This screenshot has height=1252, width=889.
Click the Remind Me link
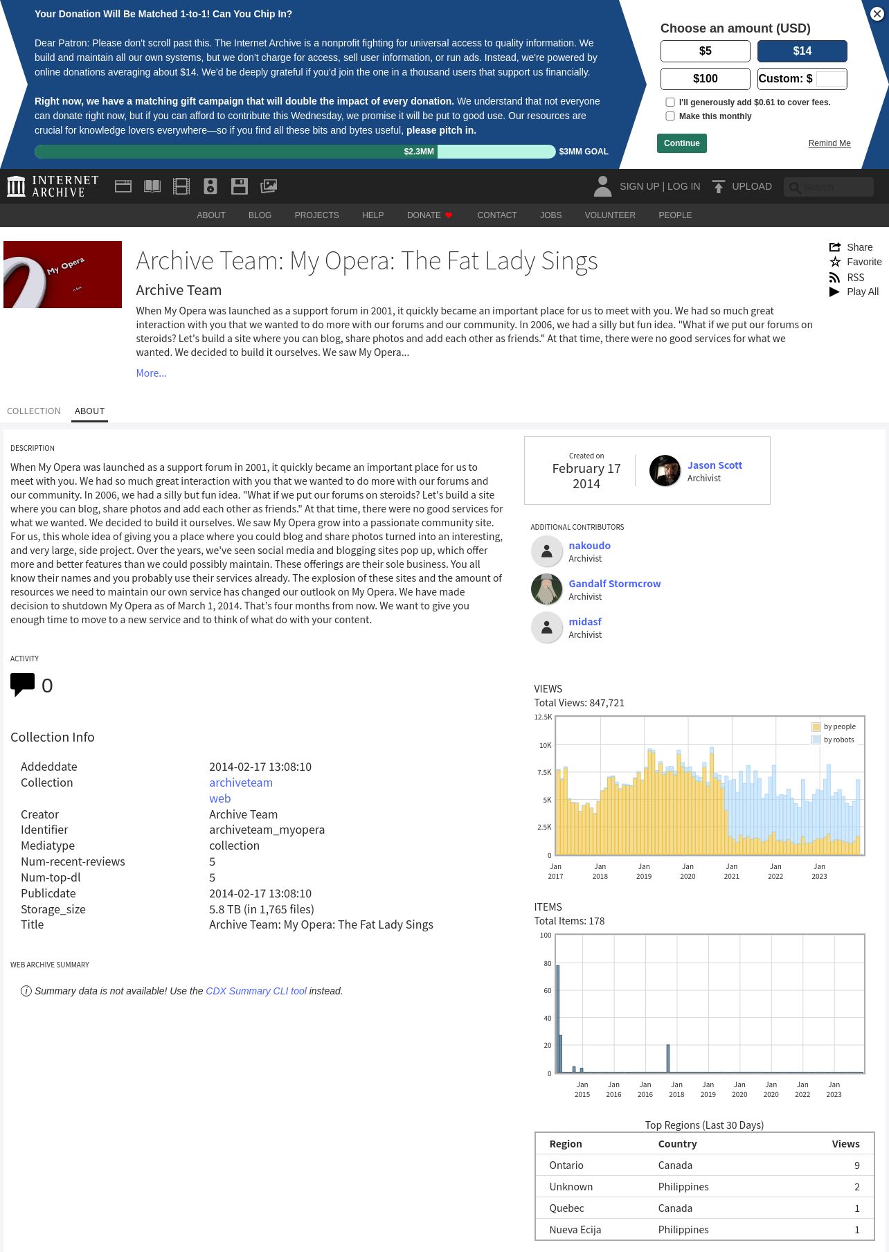pyautogui.click(x=829, y=143)
